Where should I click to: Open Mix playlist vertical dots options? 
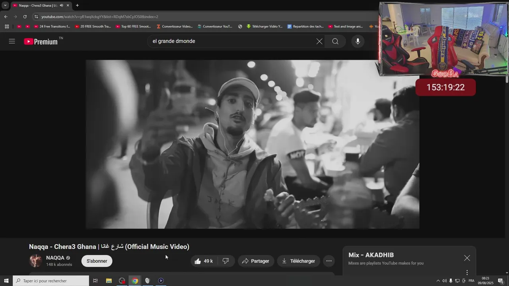click(x=467, y=272)
